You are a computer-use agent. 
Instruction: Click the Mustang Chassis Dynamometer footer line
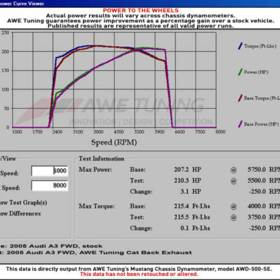click(x=139, y=269)
